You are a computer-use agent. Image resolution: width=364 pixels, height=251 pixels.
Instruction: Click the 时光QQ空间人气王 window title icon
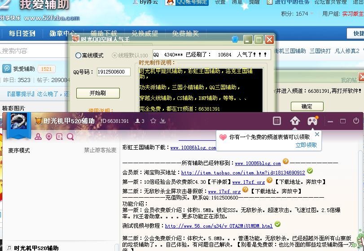(x=75, y=39)
